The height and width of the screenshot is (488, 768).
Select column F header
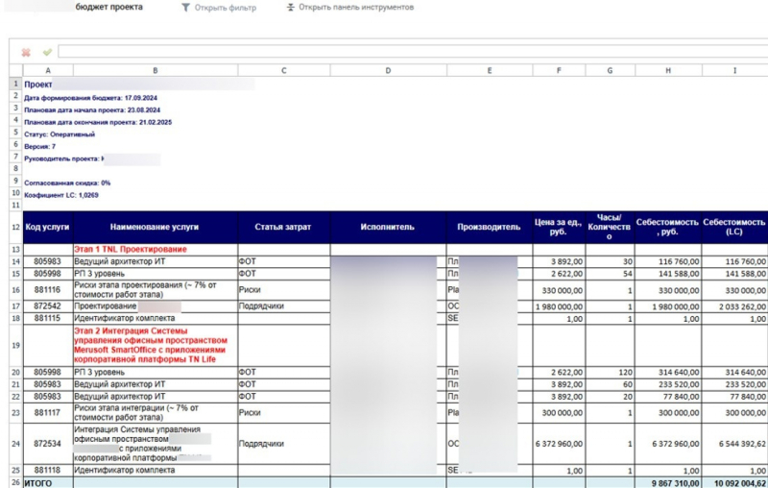pos(557,70)
